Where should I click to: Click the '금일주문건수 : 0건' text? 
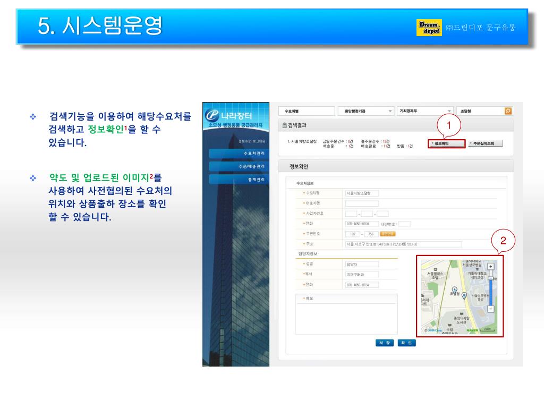click(x=338, y=141)
